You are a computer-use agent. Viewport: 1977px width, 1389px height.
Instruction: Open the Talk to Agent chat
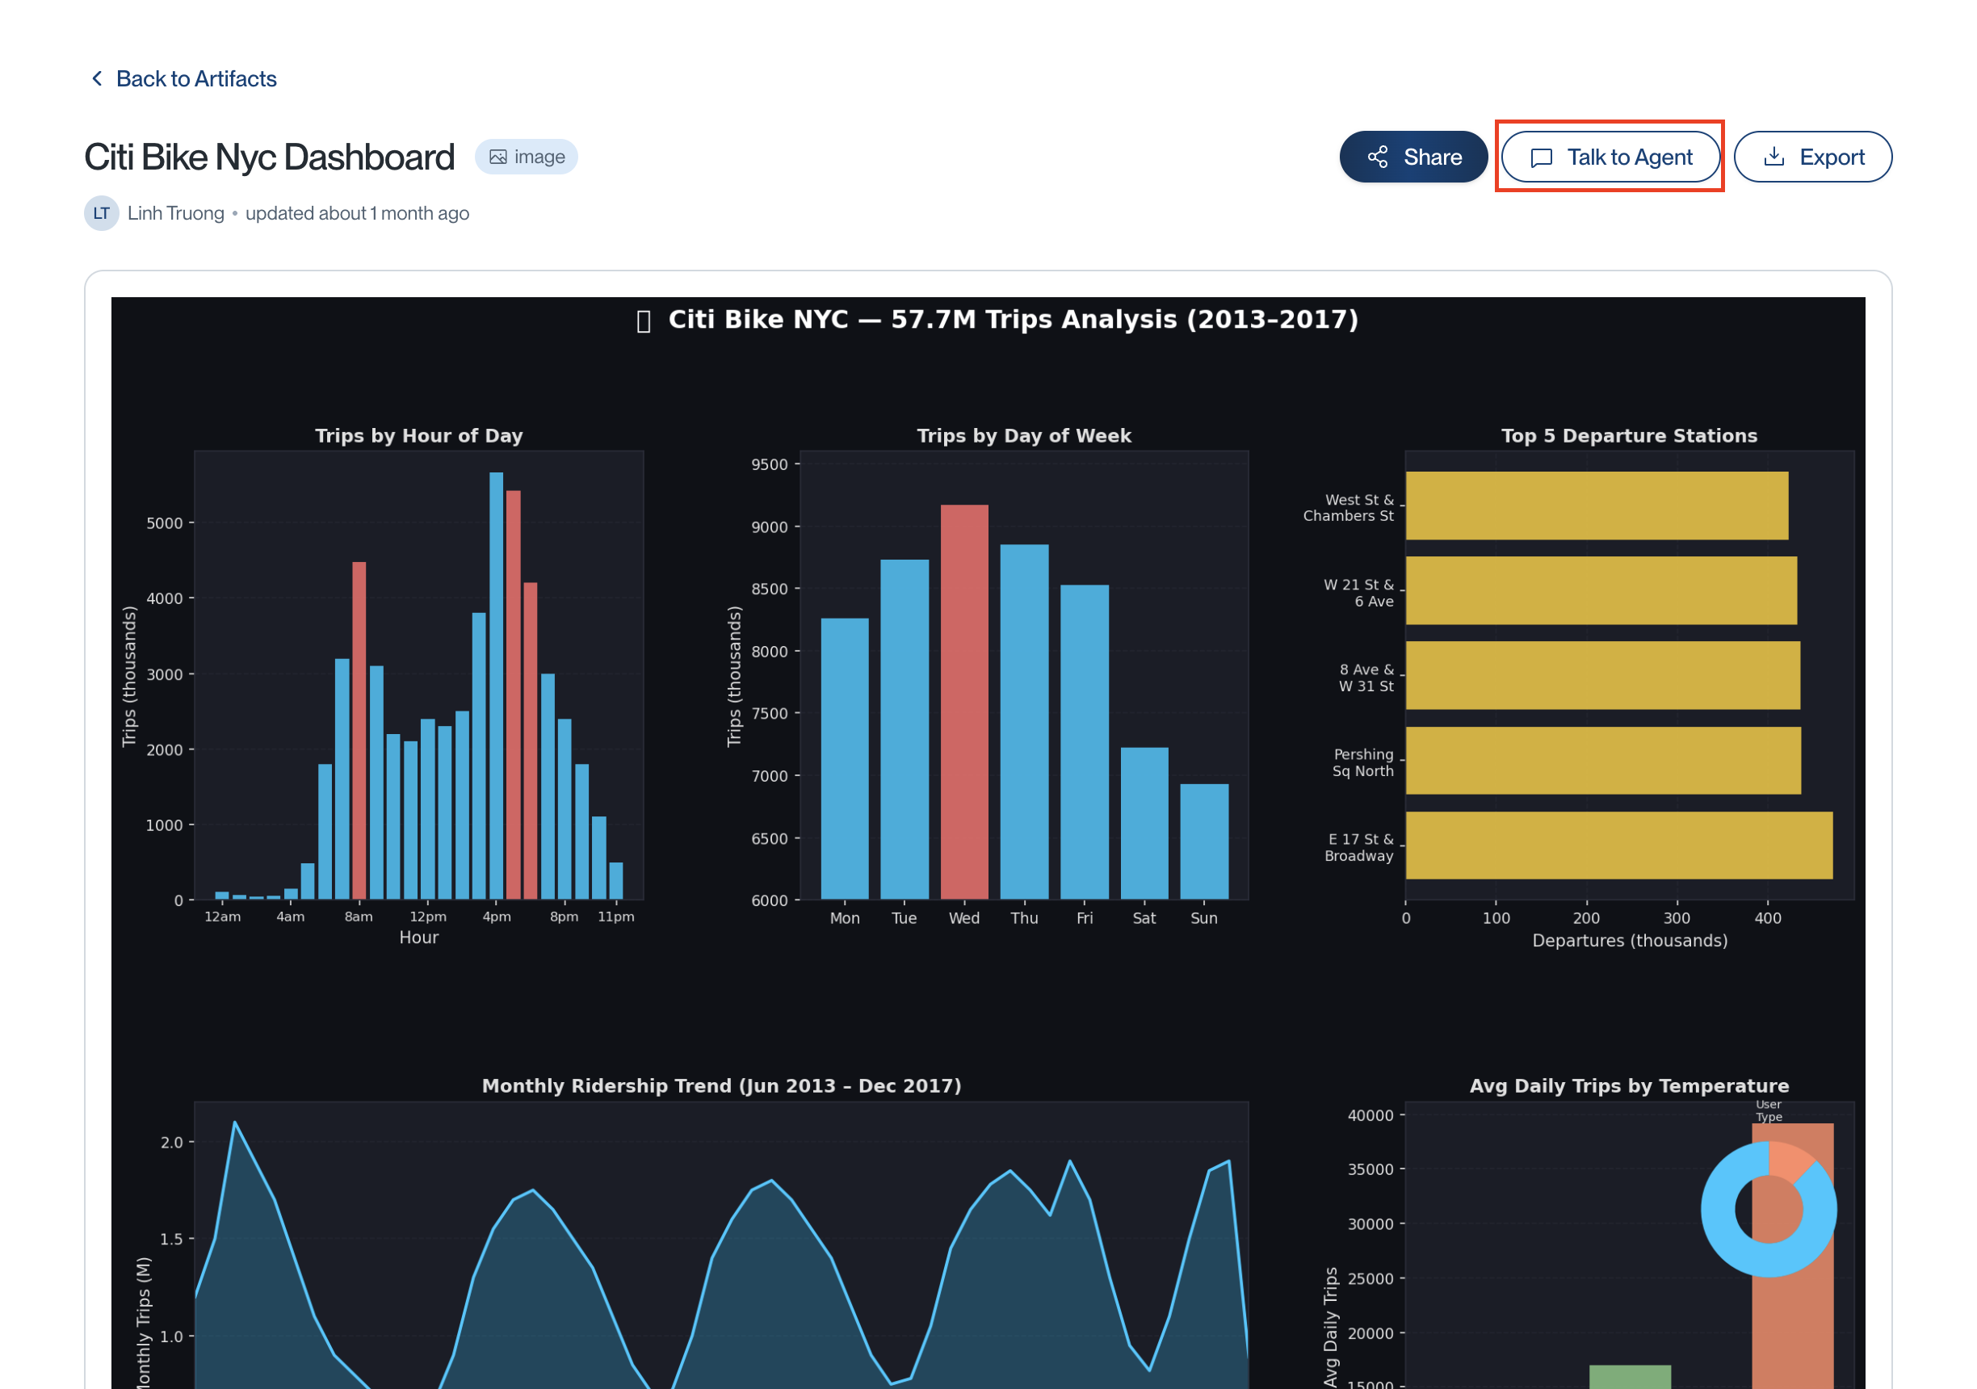pos(1610,157)
